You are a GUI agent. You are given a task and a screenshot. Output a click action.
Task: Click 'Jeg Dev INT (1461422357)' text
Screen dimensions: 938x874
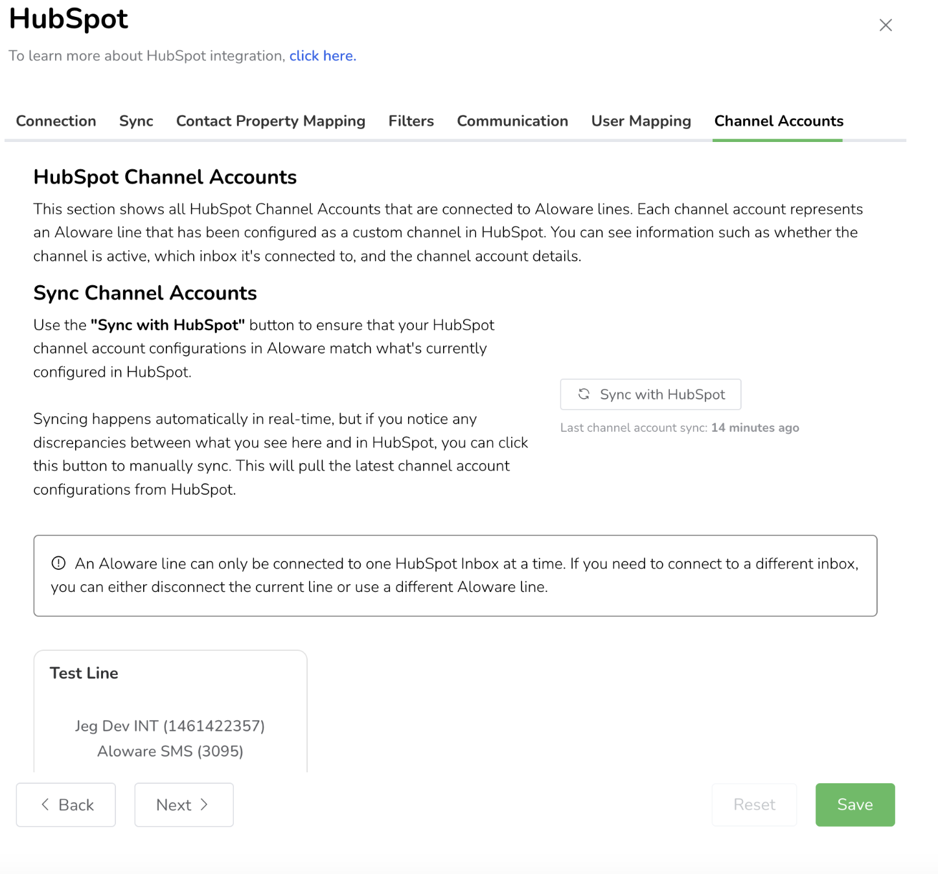point(170,726)
